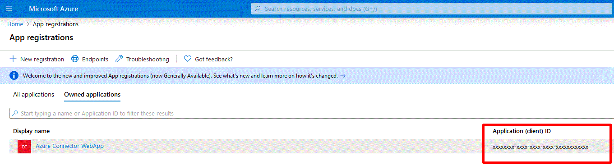This screenshot has width=614, height=166.
Task: Sort by the Display name column header
Action: tap(32, 131)
